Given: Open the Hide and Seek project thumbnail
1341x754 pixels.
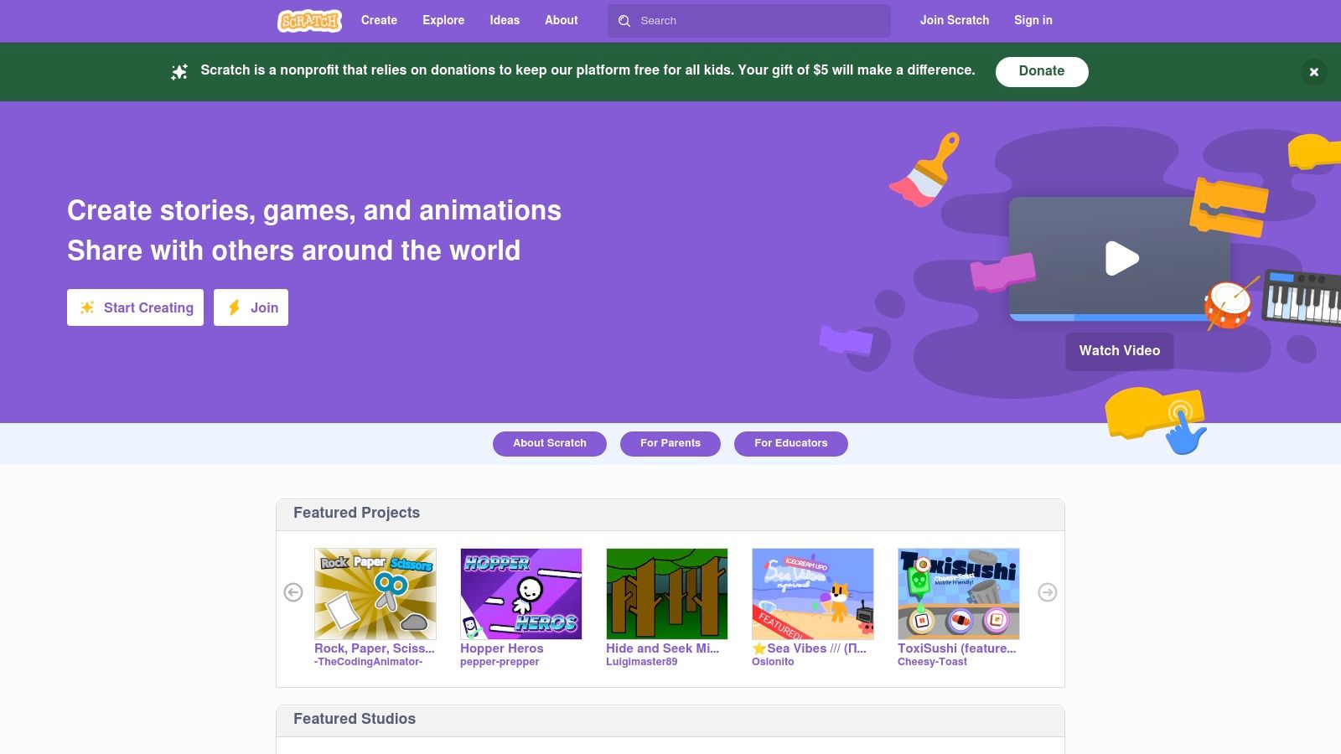Looking at the screenshot, I should tap(667, 594).
